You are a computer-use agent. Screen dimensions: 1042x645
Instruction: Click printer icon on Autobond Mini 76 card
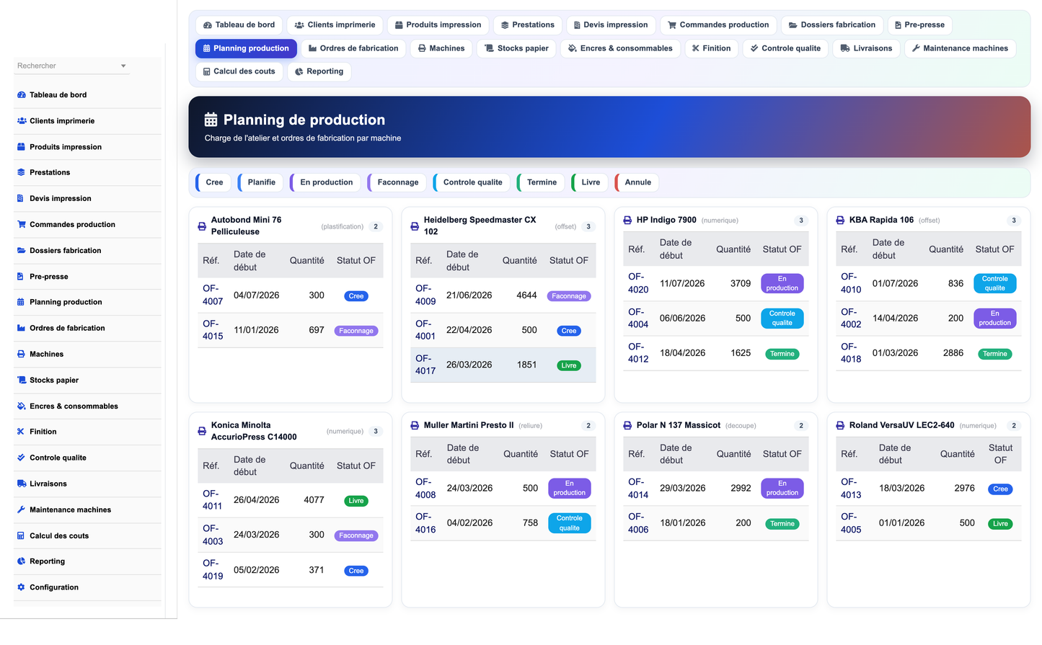[x=202, y=226]
